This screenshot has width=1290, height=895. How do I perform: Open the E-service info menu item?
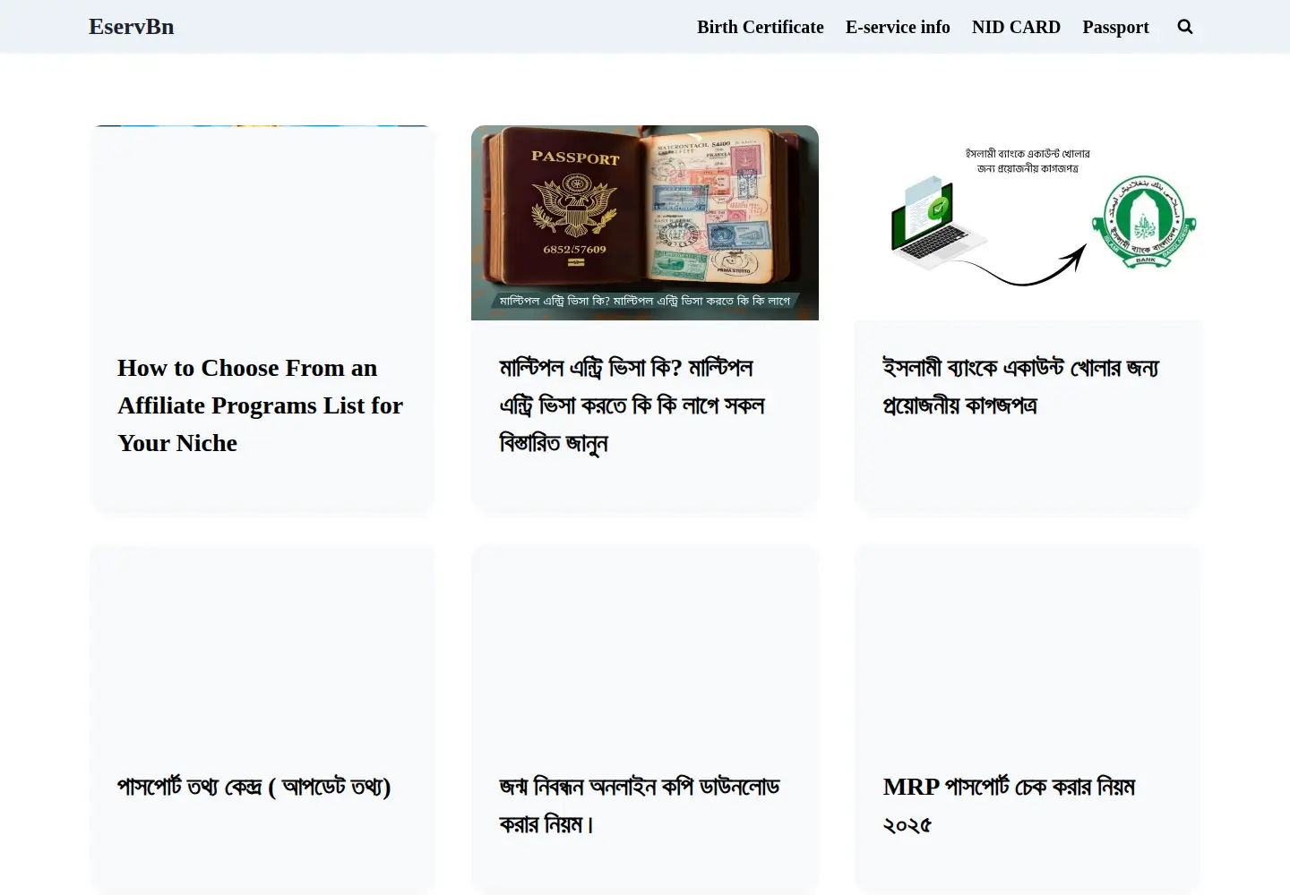(x=898, y=27)
